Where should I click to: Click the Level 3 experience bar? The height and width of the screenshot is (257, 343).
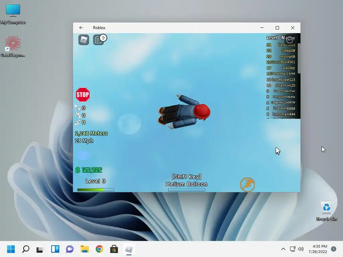[x=95, y=190]
